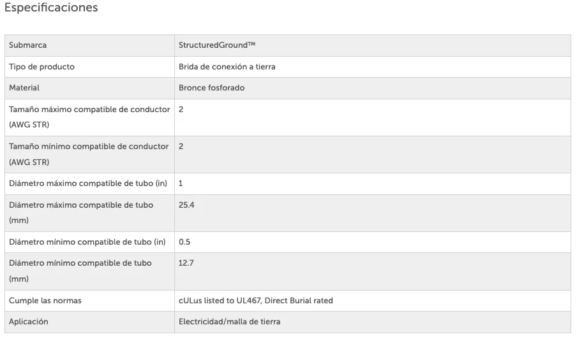This screenshot has width=577, height=339.
Task: Click Diámetro máximo compatible de tubo (in) label
Action: click(x=88, y=184)
